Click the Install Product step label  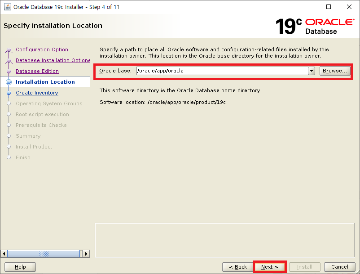tap(34, 147)
